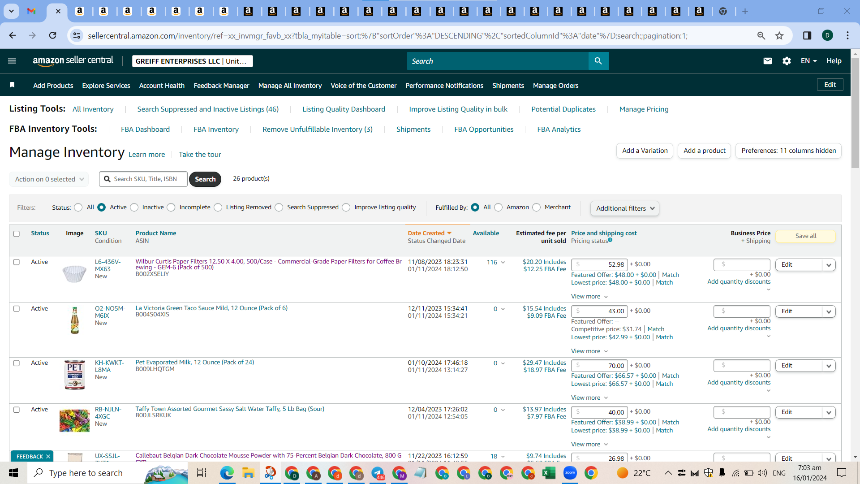The height and width of the screenshot is (484, 860).
Task: Open the EN language dropdown
Action: [x=809, y=61]
